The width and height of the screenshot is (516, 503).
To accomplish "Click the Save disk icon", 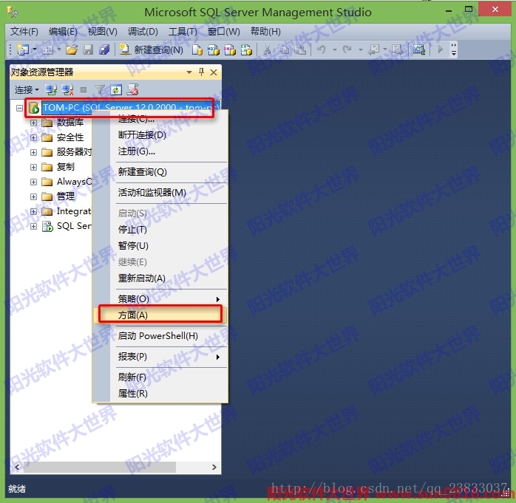I will tap(88, 49).
